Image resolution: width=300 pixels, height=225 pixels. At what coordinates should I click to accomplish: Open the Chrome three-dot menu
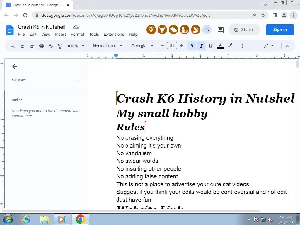(294, 15)
